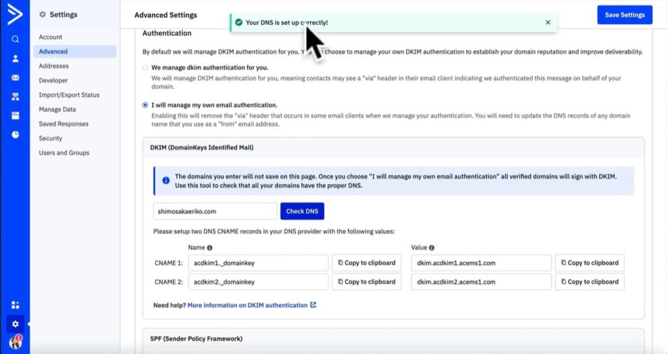Select 'I will manage my own email authentication'
Image resolution: width=667 pixels, height=354 pixels.
[x=145, y=105]
